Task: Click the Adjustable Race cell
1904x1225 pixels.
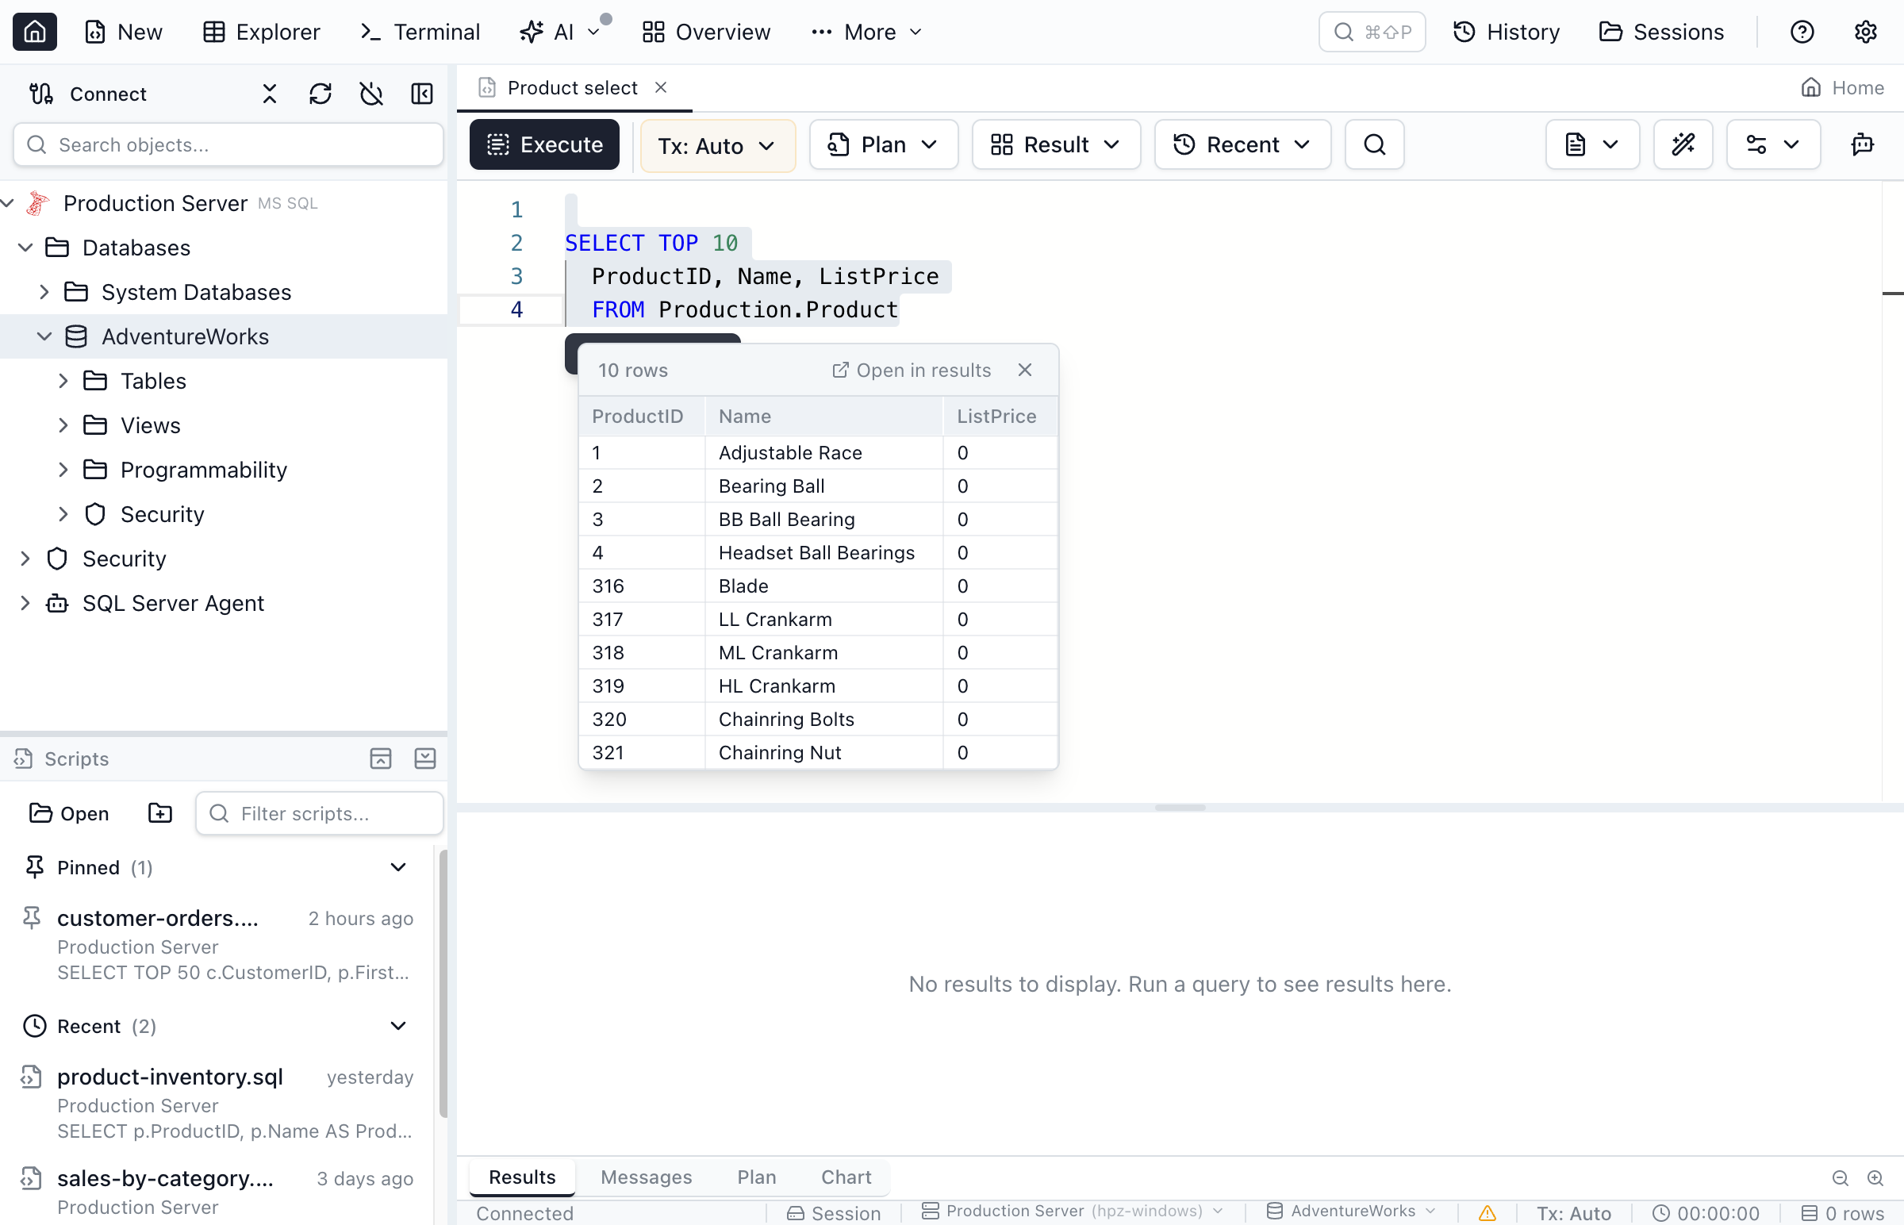Action: coord(824,452)
